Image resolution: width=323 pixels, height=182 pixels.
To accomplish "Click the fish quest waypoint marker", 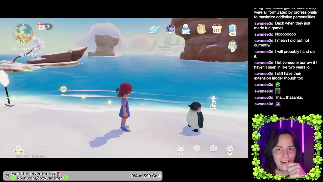I will (63, 89).
